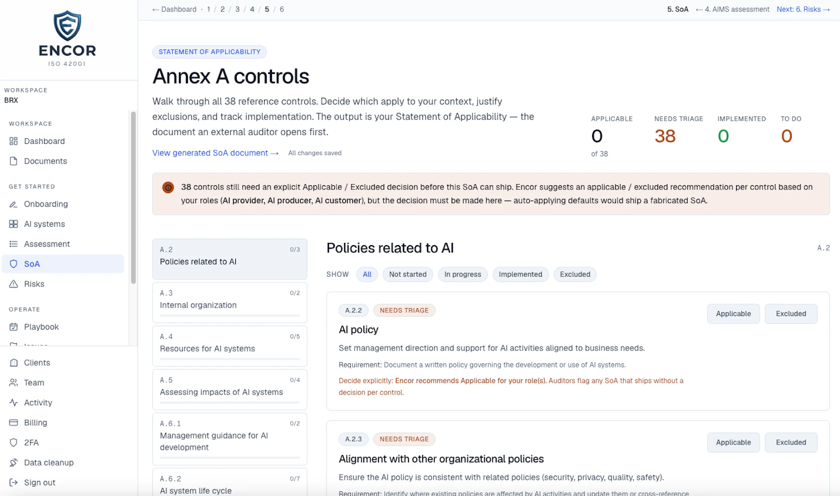This screenshot has width=840, height=496.
Task: Navigate to Risks in sidebar
Action: (63, 284)
